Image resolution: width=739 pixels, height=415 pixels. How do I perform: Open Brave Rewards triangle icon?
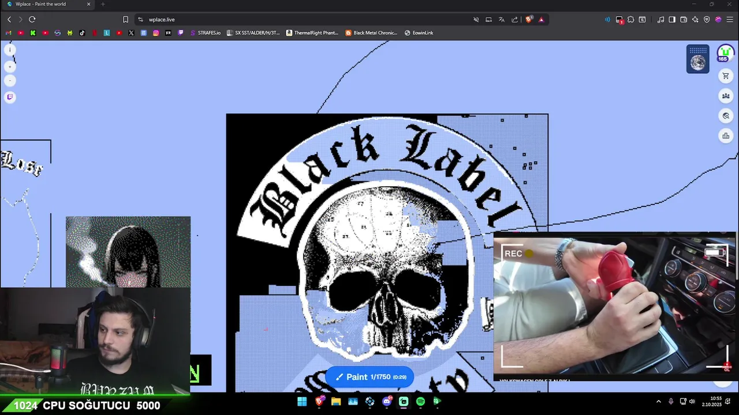[541, 20]
